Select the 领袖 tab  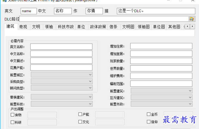pyautogui.click(x=49, y=27)
